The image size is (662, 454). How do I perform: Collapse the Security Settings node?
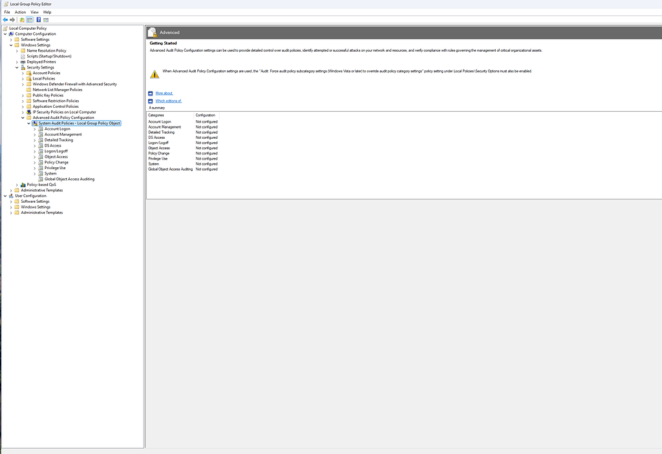[17, 68]
